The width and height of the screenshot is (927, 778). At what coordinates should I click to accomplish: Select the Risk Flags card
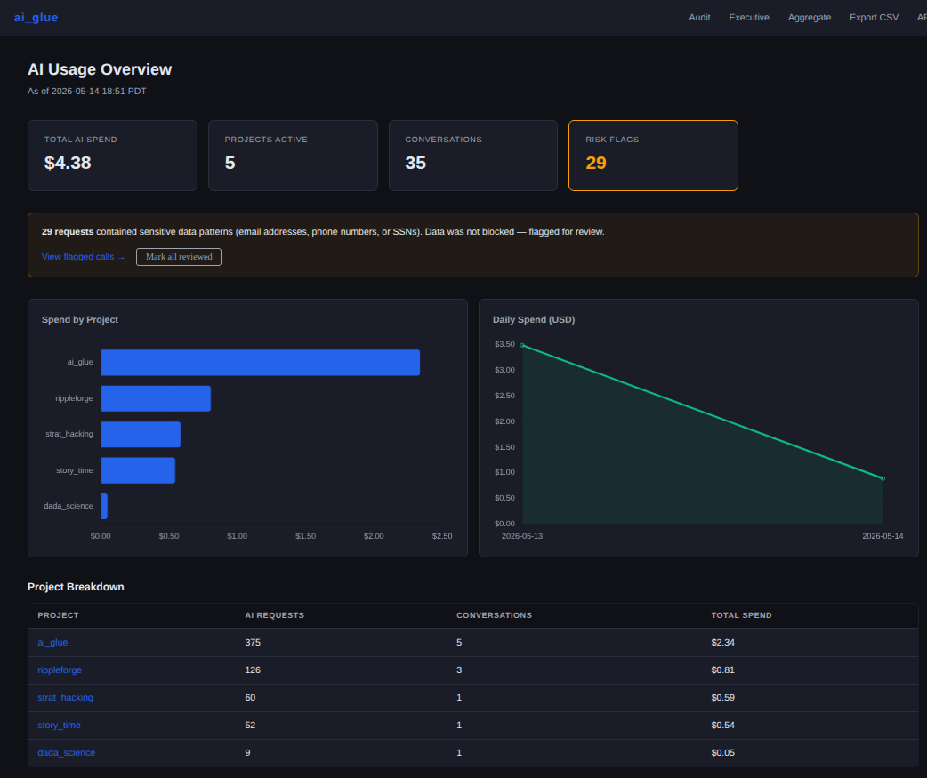pyautogui.click(x=653, y=156)
